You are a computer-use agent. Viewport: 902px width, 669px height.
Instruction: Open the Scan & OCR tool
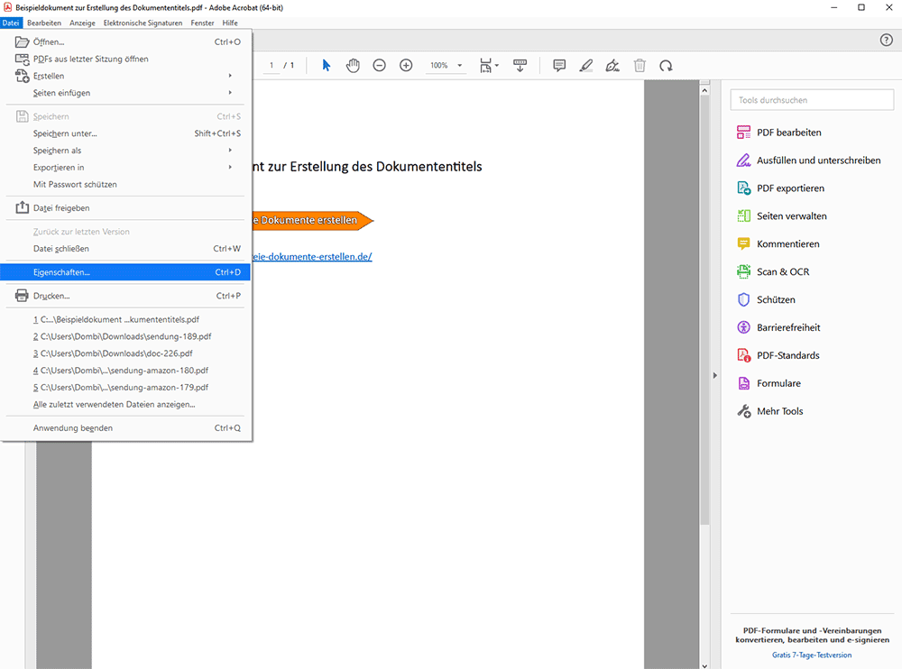tap(773, 272)
